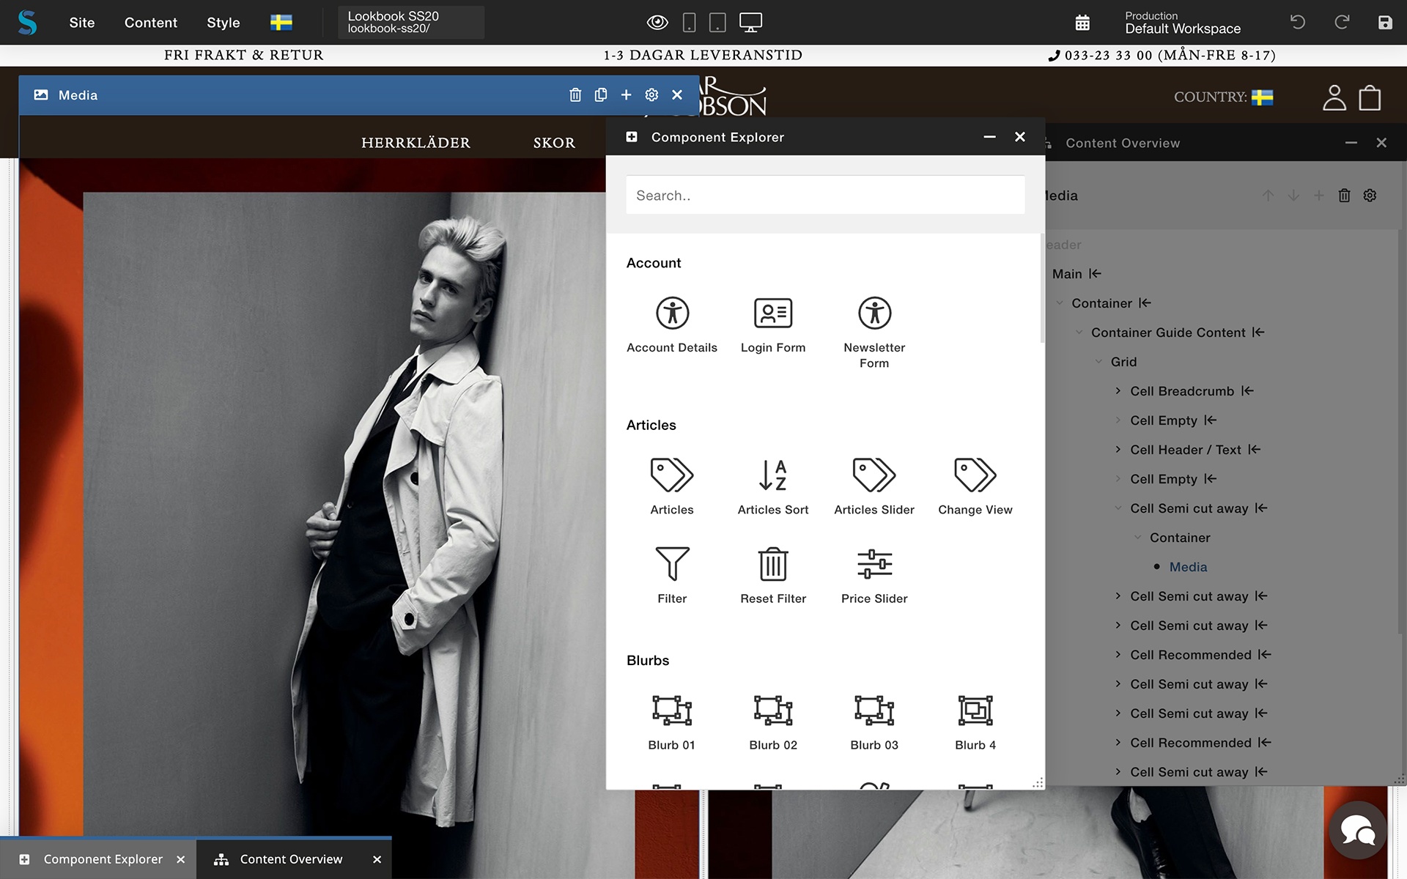Change language via Swedish flag in toolbar

pos(281,23)
